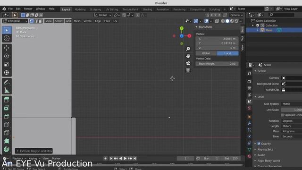The image size is (302, 170).
Task: Click the pan view hand icon
Action: (188, 56)
